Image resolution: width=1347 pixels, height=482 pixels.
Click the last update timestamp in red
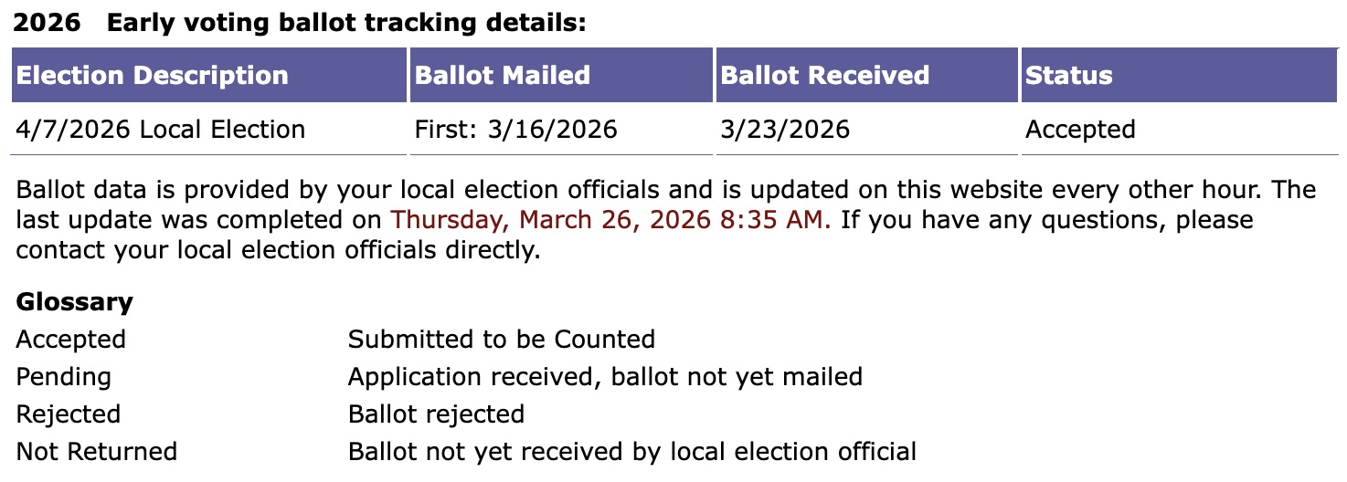(610, 220)
